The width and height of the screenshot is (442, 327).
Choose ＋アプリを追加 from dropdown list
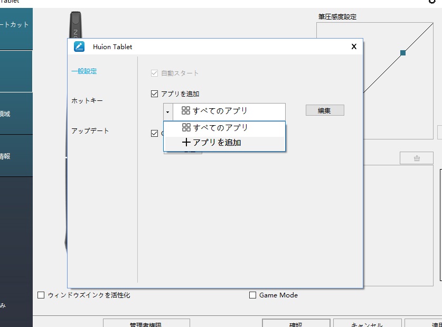(x=224, y=143)
